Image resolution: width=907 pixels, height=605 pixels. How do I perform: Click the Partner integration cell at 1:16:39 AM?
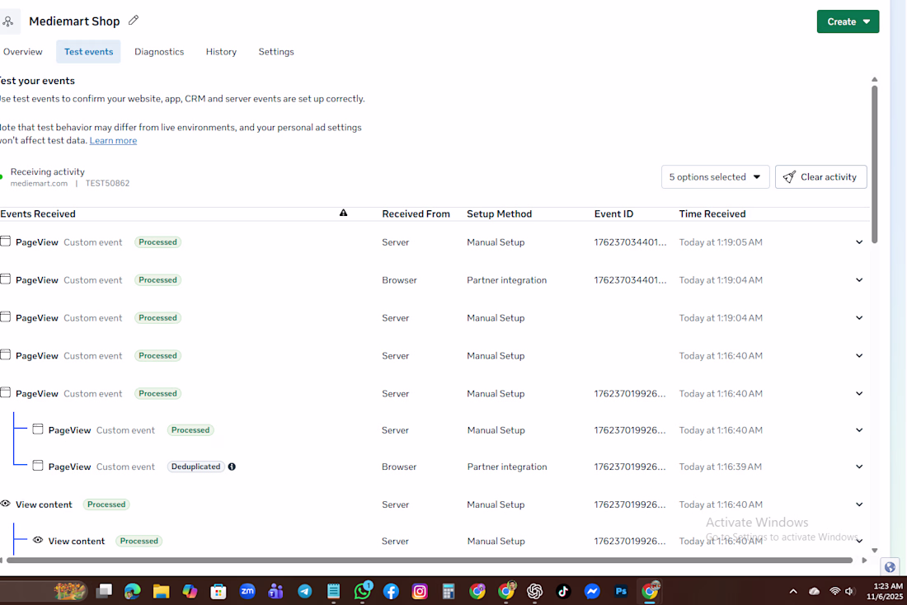[x=507, y=467]
